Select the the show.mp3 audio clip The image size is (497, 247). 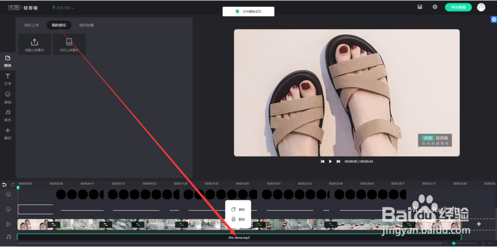240,237
